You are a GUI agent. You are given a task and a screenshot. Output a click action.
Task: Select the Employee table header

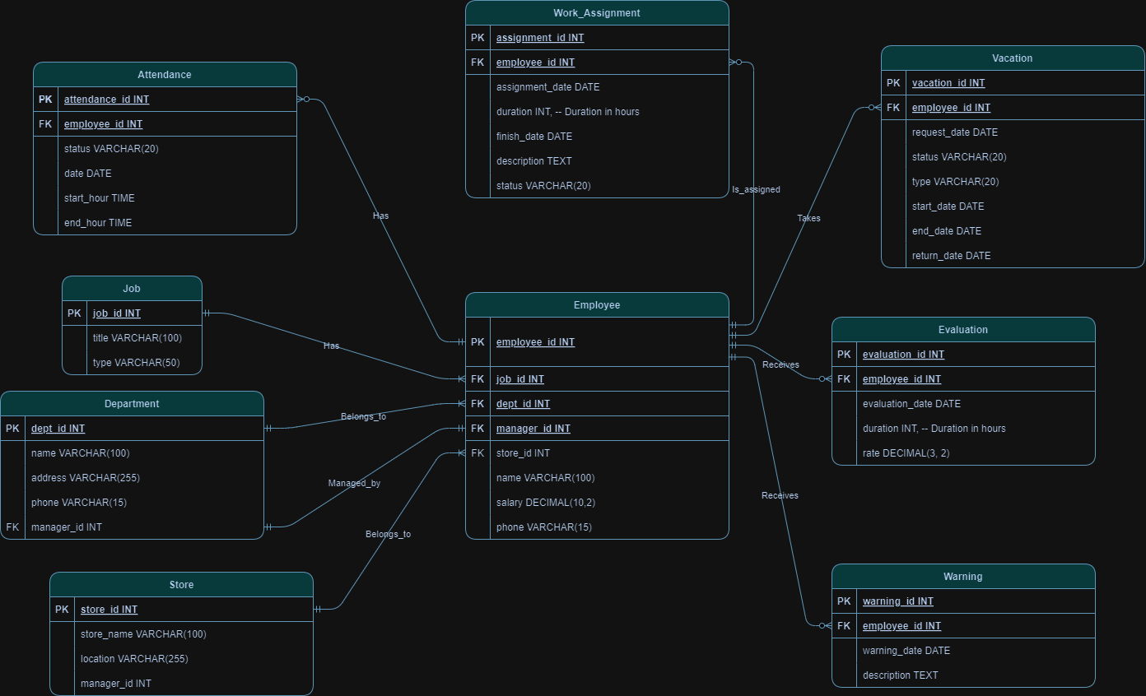tap(597, 304)
